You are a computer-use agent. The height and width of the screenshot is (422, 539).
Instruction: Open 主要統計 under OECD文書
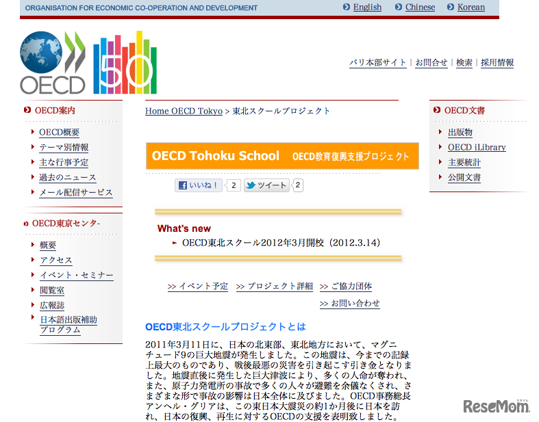(x=464, y=162)
